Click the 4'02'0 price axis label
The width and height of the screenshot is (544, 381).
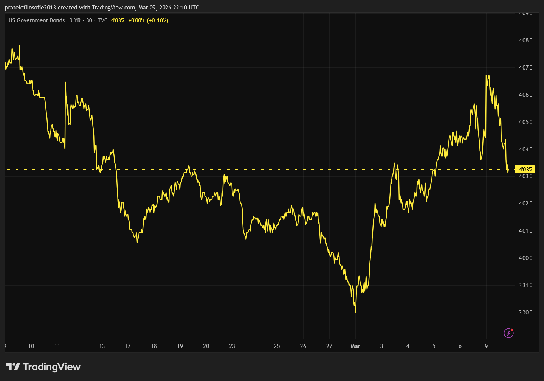(x=525, y=204)
